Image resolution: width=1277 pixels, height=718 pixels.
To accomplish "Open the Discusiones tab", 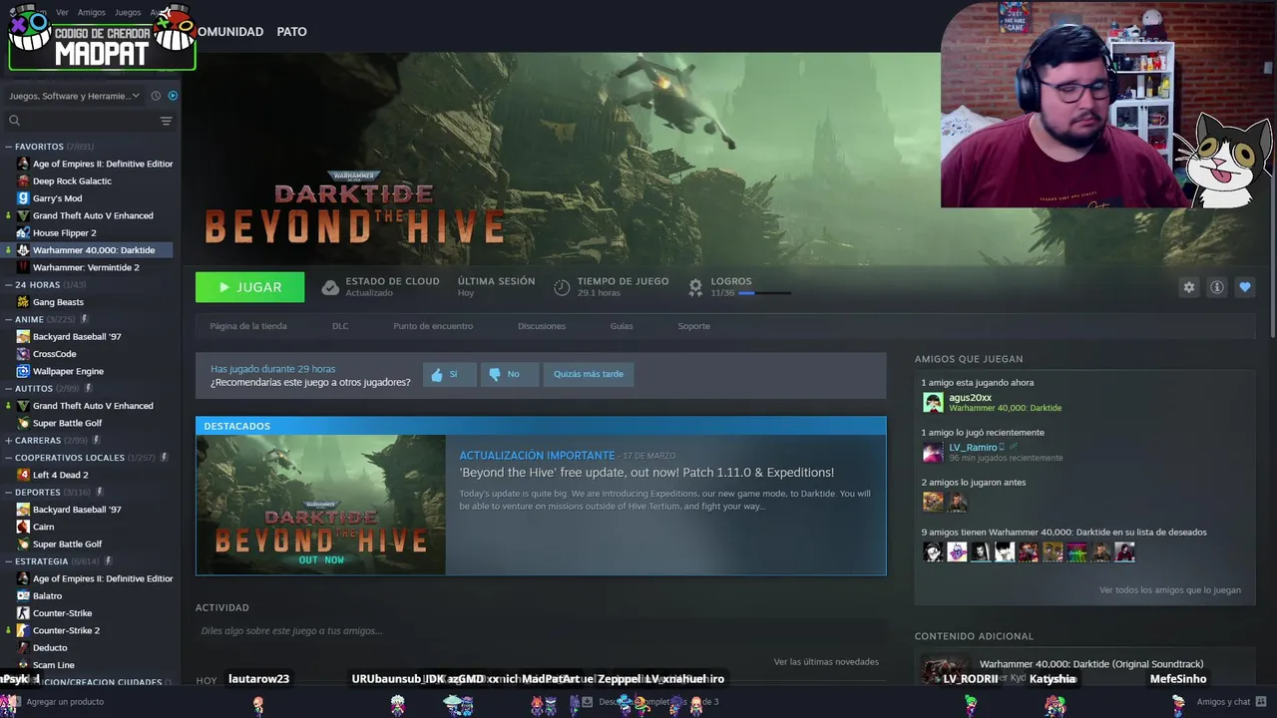I will click(x=542, y=326).
